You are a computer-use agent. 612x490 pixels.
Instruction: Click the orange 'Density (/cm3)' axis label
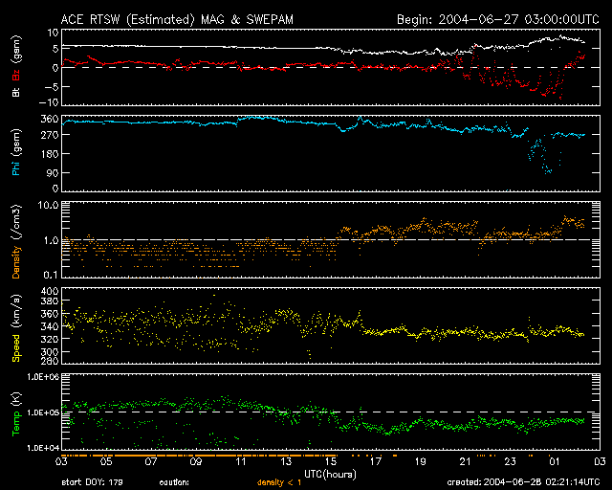(16, 241)
